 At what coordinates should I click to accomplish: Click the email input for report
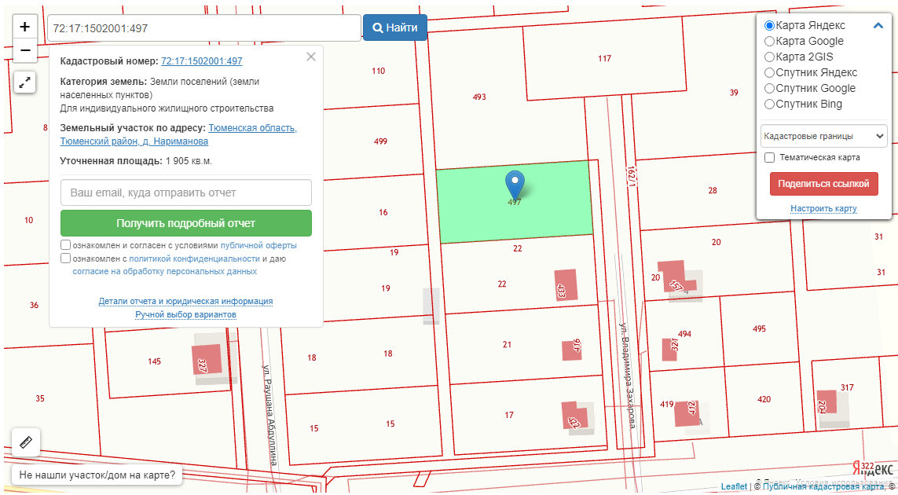click(186, 192)
